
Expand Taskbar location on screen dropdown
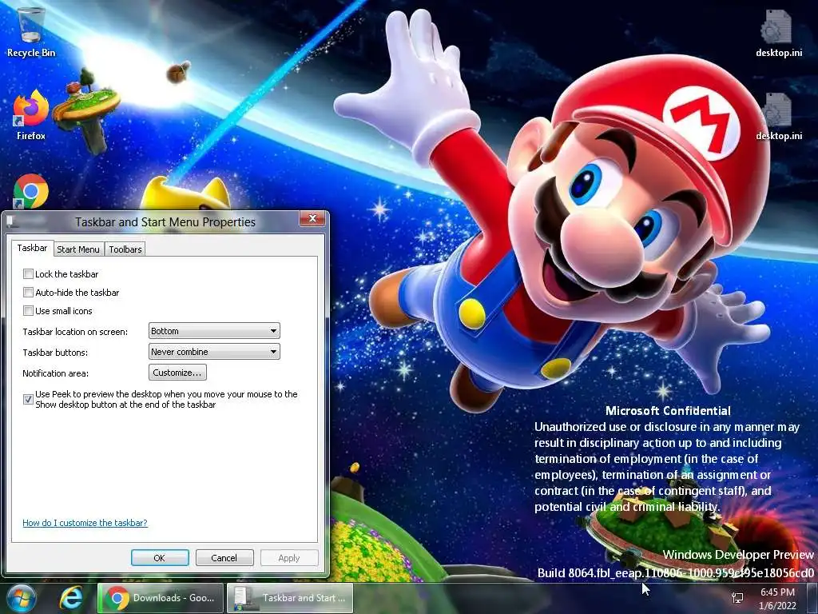[x=214, y=331]
